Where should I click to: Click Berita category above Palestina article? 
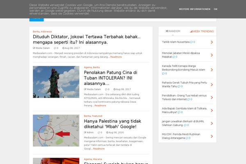click(x=87, y=116)
